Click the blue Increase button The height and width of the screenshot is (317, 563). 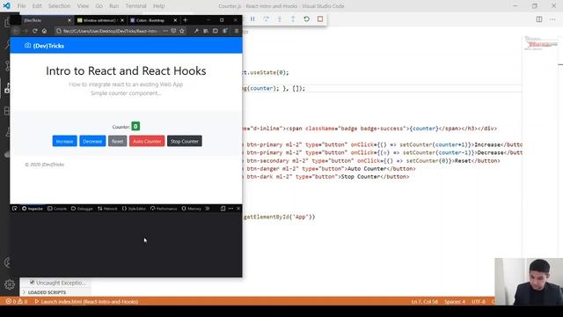click(64, 141)
